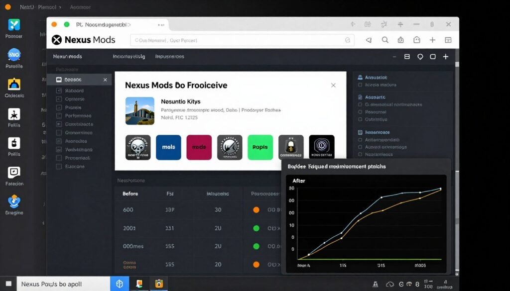The height and width of the screenshot is (291, 510).
Task: Close the Boosoc sidebar item with its X
Action: click(105, 80)
